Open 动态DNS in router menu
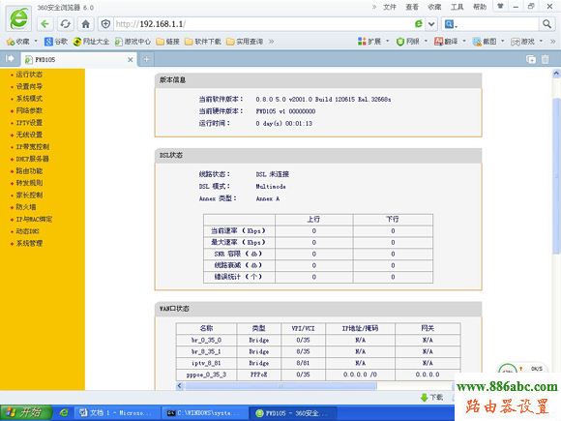 click(x=27, y=231)
